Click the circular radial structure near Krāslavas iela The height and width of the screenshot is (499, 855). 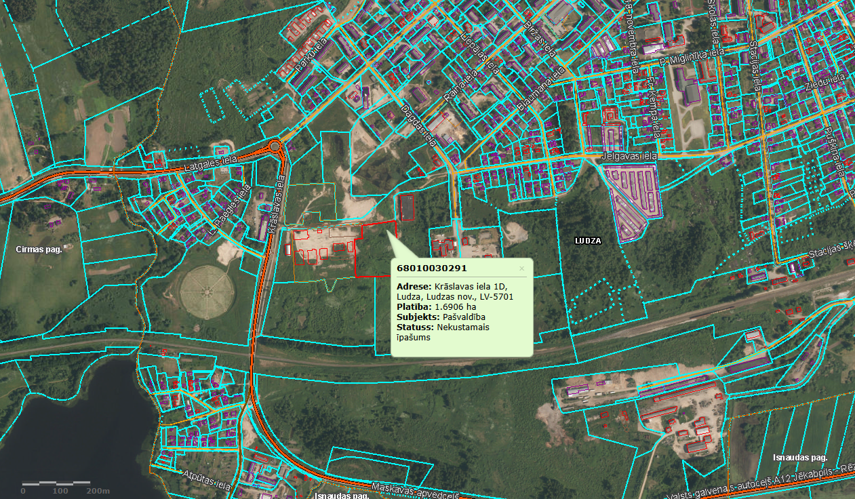[x=207, y=292]
